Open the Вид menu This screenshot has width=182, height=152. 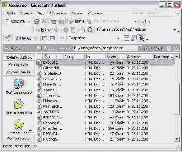[x=40, y=13]
